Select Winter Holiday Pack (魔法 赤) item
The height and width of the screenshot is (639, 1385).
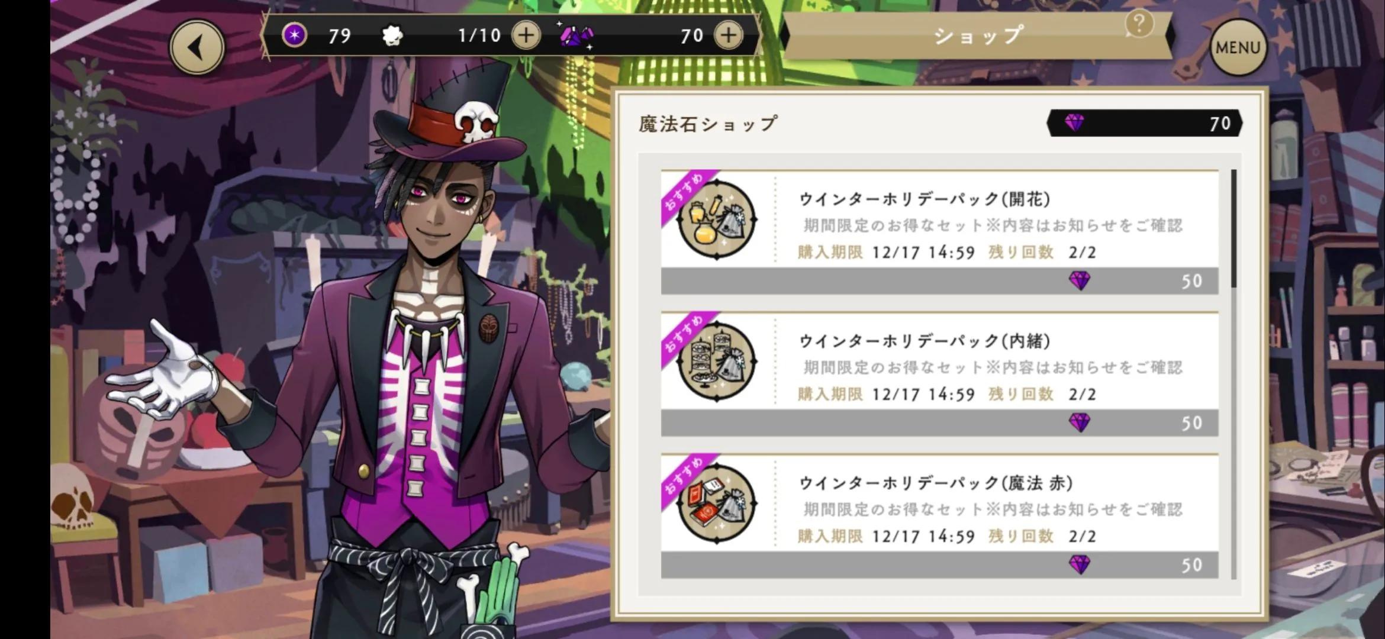coord(940,517)
